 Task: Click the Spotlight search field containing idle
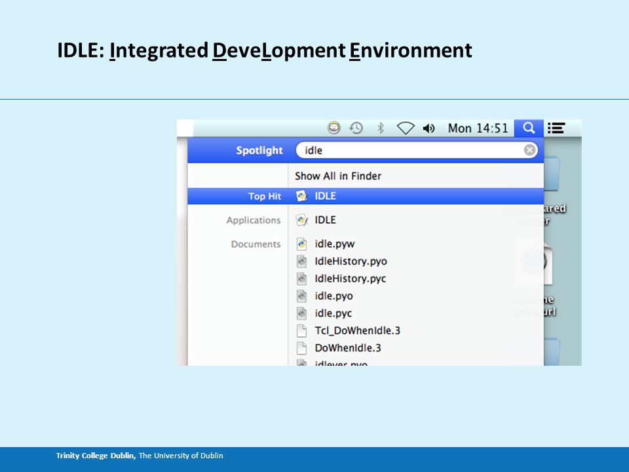[417, 150]
